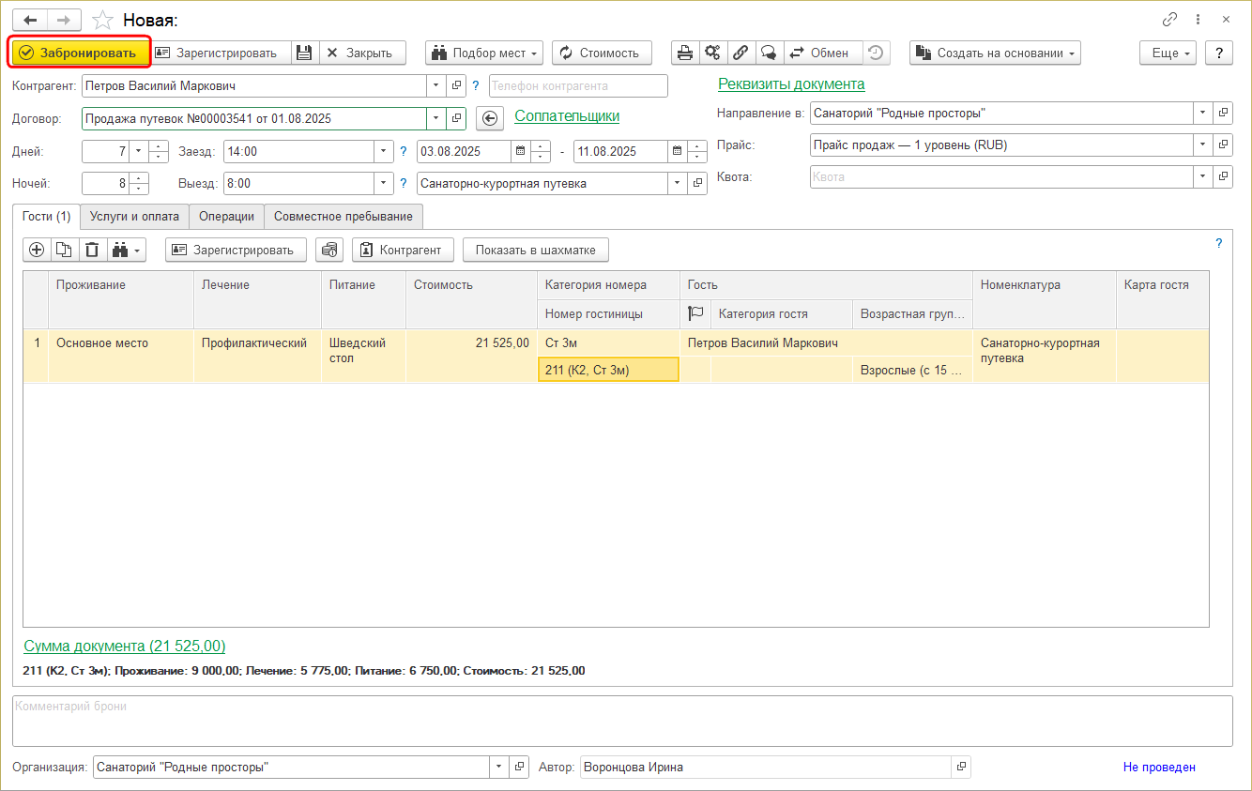Copy the guest row with the duplicate icon
1252x791 pixels.
64,250
